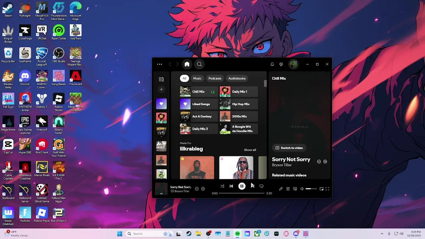Add song to playlist in side panel
Image resolution: width=425 pixels, height=239 pixels.
[x=325, y=162]
